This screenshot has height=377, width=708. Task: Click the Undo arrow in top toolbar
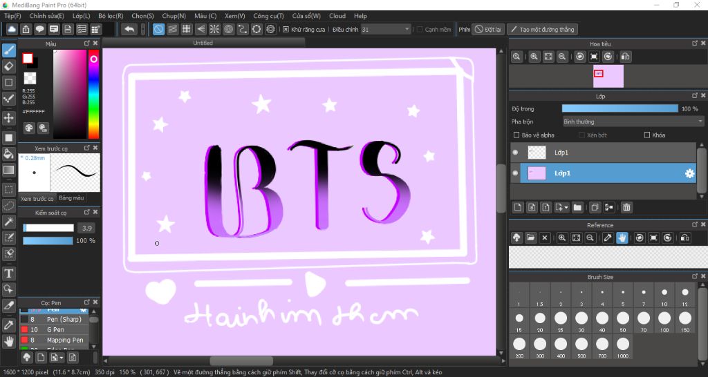[x=129, y=29]
